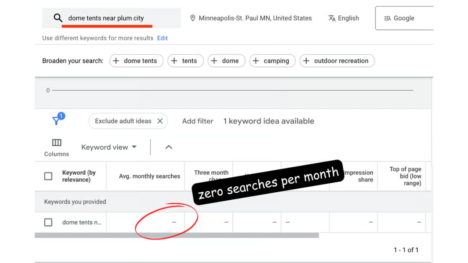Add tents keyword chip
Viewport: 468px width, 263px height.
pos(185,61)
